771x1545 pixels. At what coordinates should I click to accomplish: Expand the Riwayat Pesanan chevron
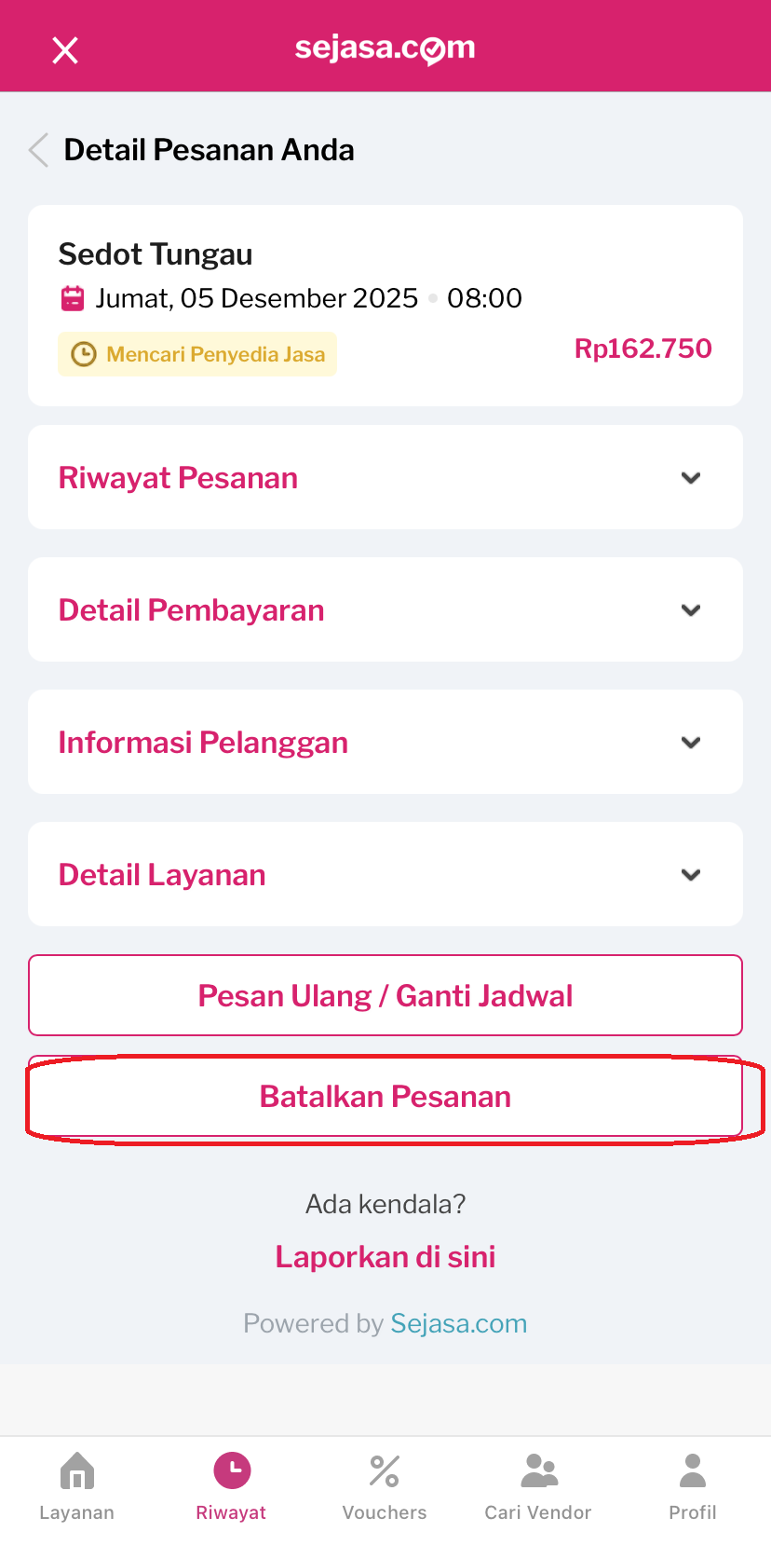click(x=691, y=478)
